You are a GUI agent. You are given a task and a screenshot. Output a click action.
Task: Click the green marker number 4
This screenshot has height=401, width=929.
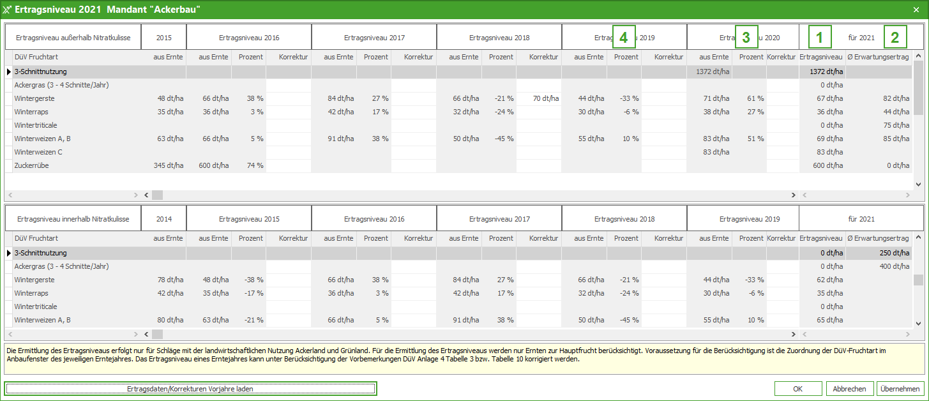click(x=623, y=38)
